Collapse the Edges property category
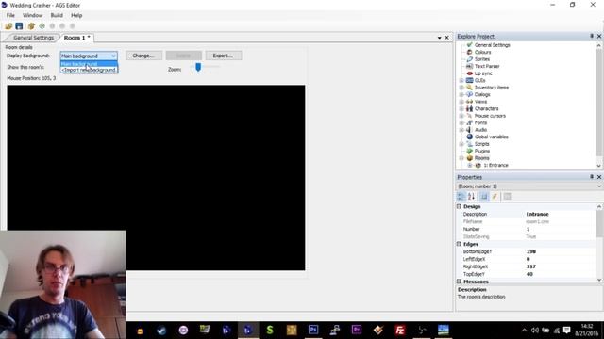Image resolution: width=604 pixels, height=339 pixels. 459,244
